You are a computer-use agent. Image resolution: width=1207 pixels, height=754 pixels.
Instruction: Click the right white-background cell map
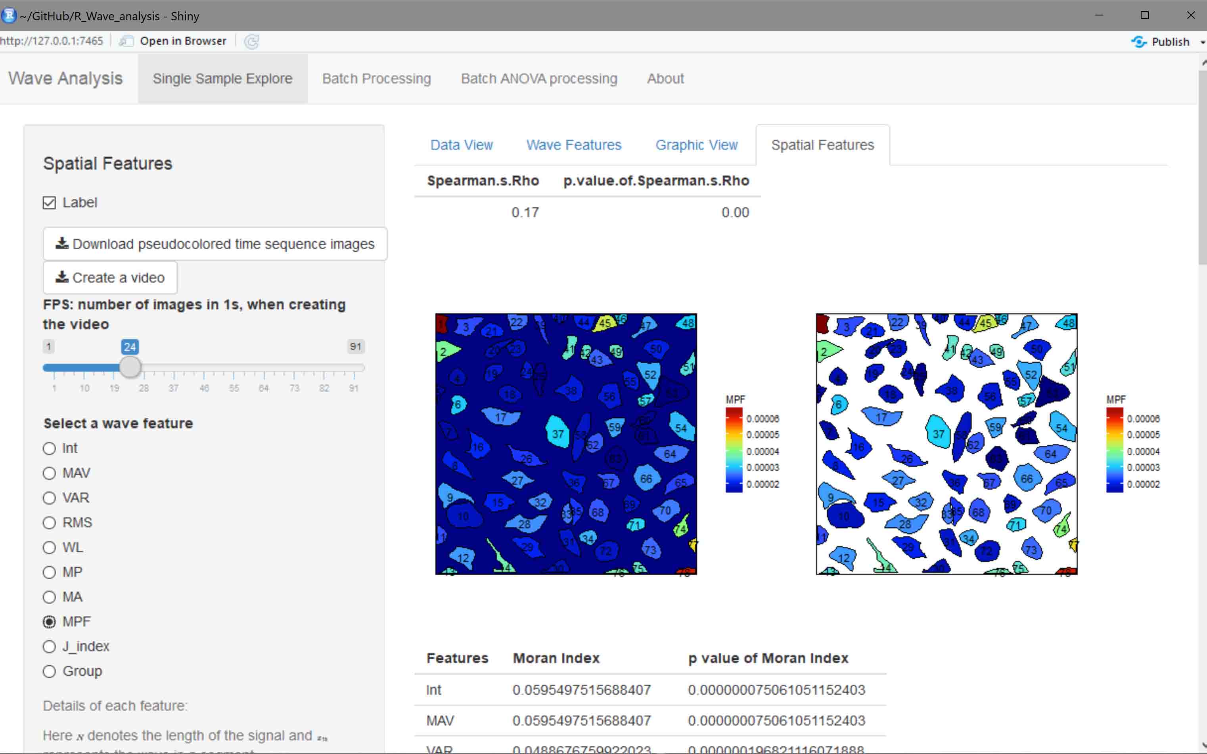(x=946, y=444)
